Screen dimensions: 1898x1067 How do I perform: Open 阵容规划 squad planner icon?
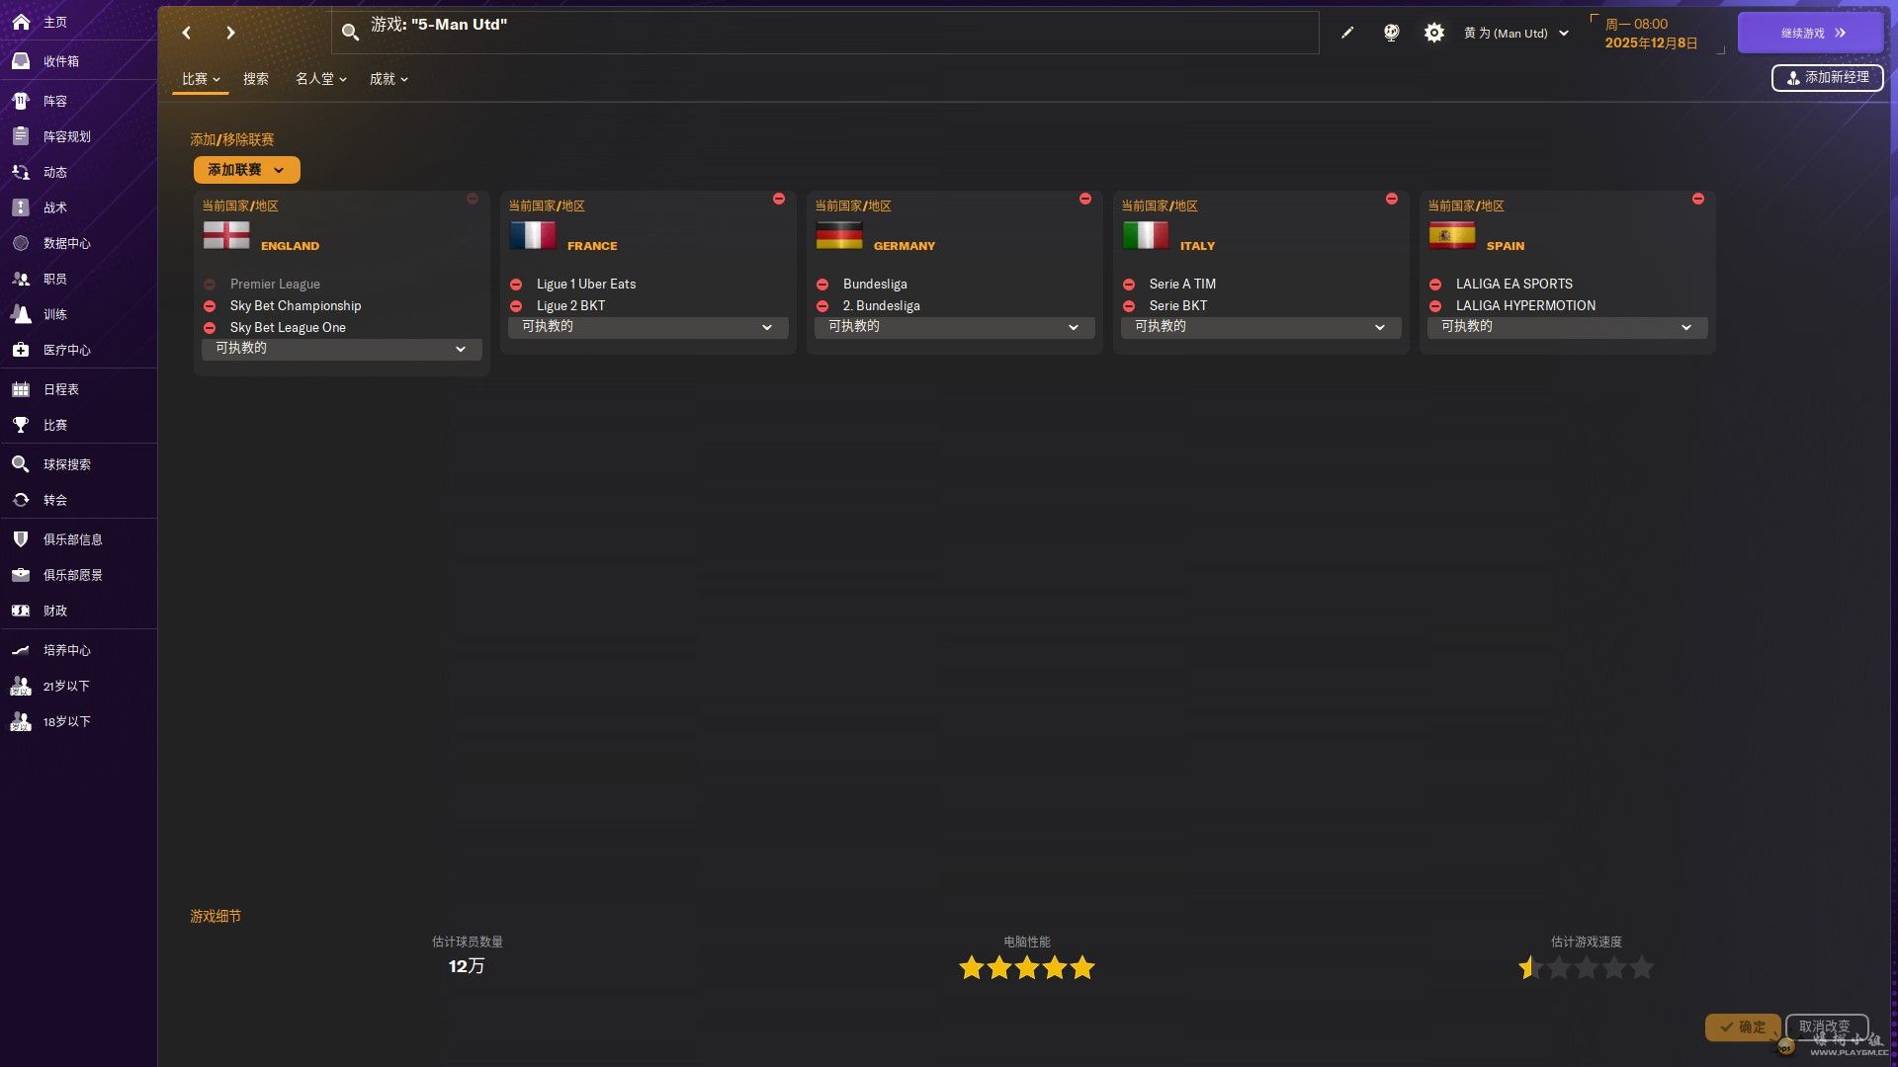click(21, 136)
